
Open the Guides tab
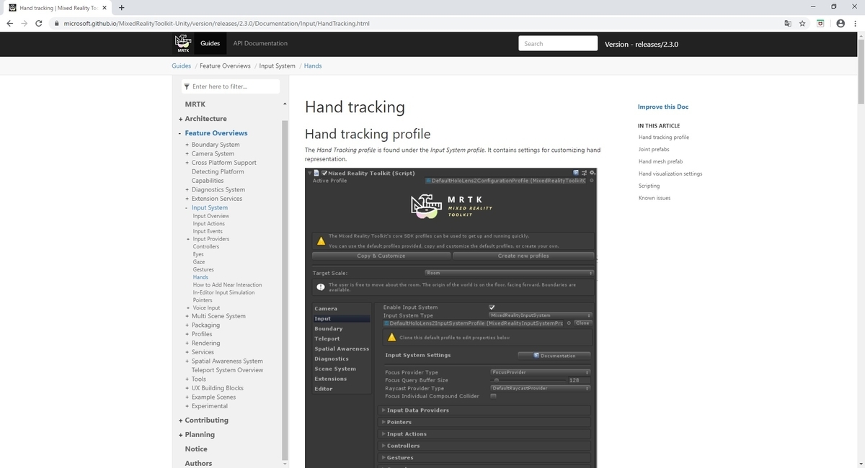(210, 43)
